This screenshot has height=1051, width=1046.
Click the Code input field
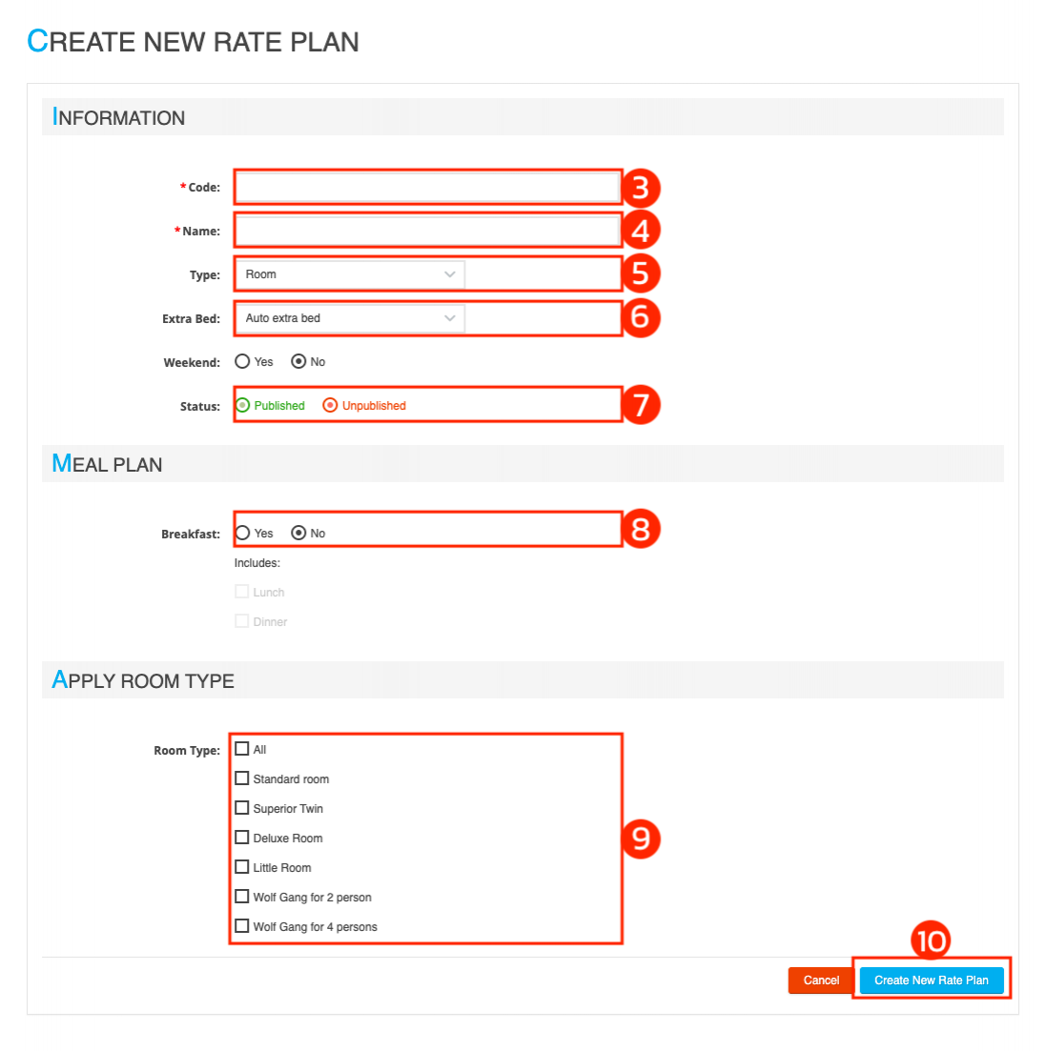[x=427, y=188]
